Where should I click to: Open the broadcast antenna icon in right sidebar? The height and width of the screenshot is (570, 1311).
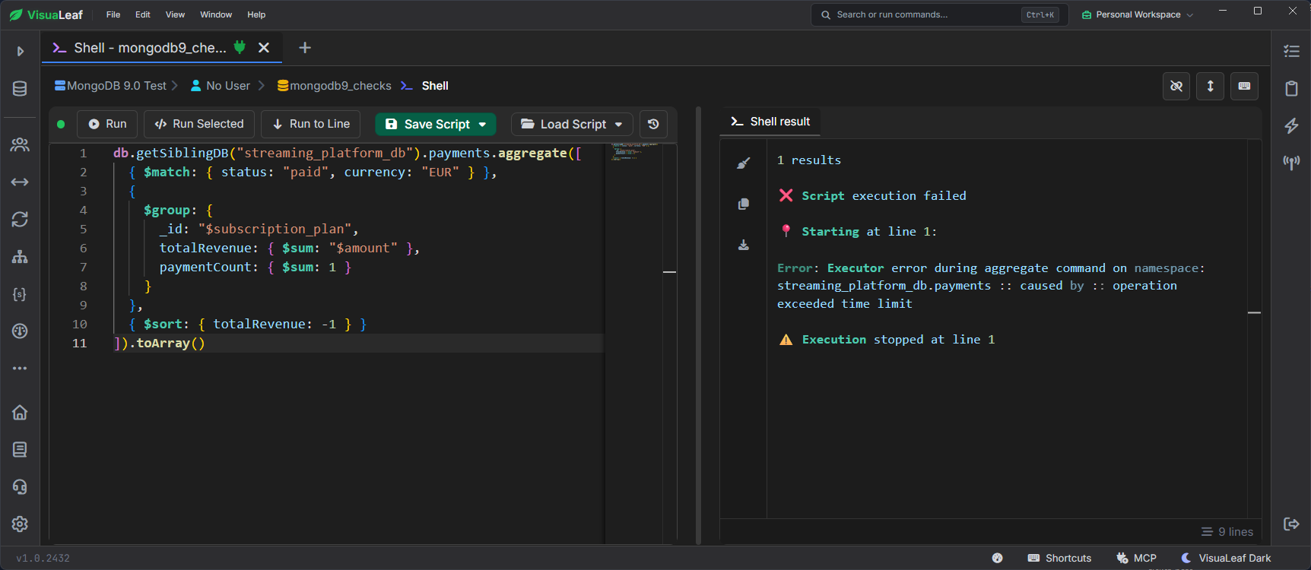pyautogui.click(x=1291, y=163)
